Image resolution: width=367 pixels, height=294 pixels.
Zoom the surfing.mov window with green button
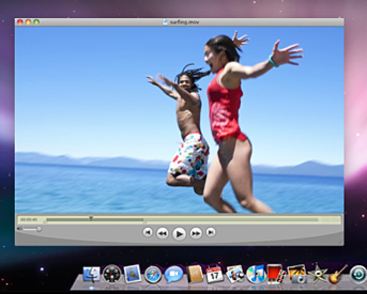coord(36,22)
